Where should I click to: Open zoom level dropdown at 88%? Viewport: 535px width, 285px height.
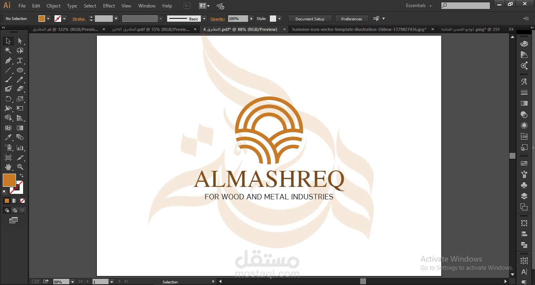(x=73, y=281)
